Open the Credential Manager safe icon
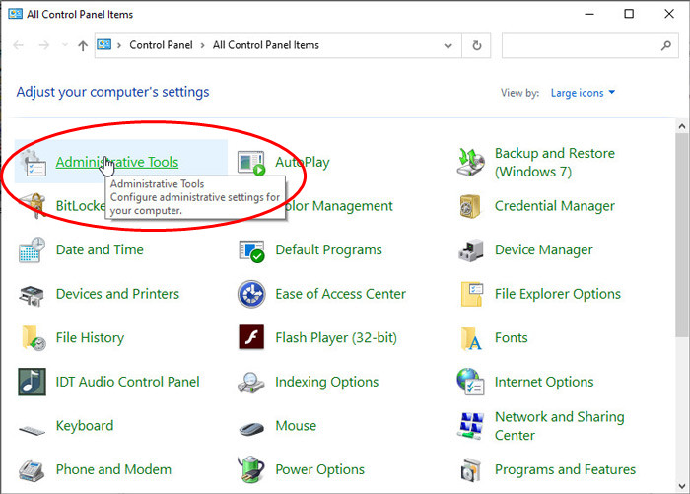The height and width of the screenshot is (494, 690). coord(471,206)
